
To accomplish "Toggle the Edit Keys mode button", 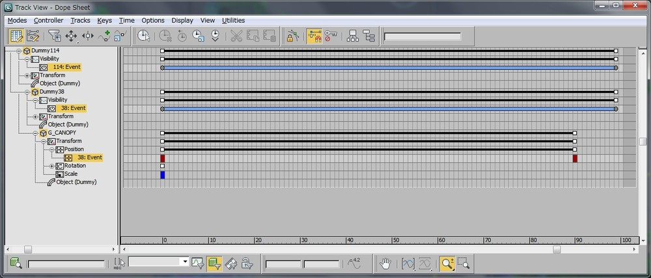I will (x=16, y=36).
